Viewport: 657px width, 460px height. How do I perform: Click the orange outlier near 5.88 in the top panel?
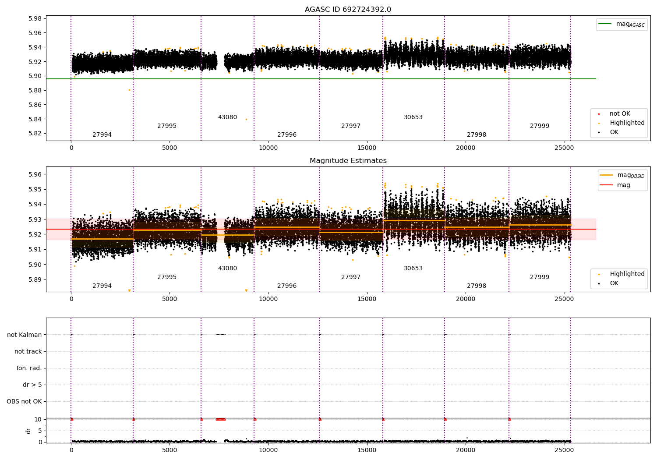(x=129, y=90)
